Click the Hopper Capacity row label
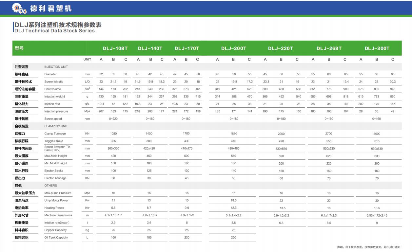The image size is (412, 252). point(55,230)
